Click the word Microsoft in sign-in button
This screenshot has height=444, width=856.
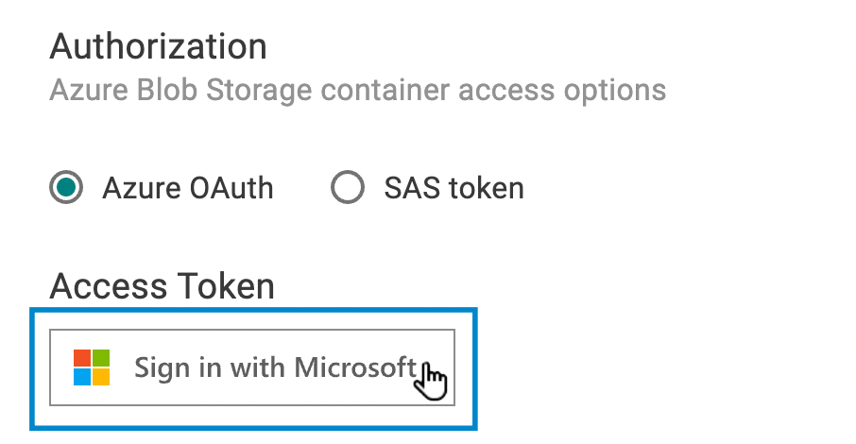point(355,367)
